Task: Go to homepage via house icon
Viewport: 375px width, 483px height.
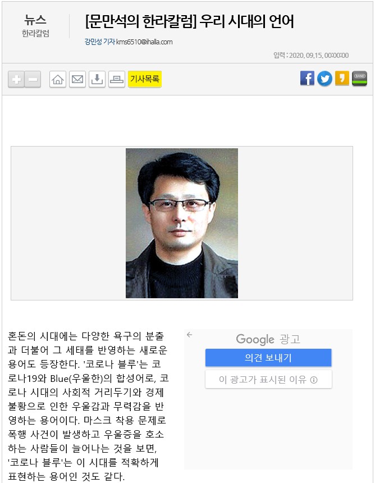Action: pyautogui.click(x=58, y=80)
